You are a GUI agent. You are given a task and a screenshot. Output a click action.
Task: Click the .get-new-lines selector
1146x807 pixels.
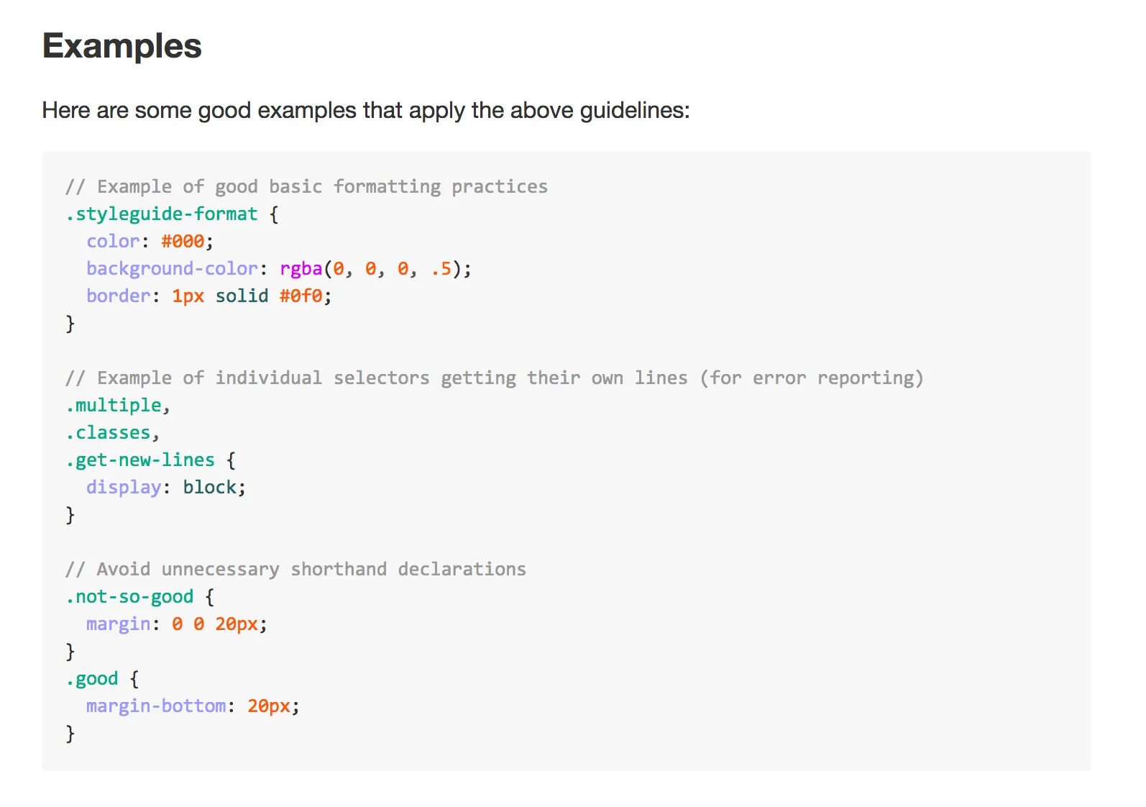(140, 460)
